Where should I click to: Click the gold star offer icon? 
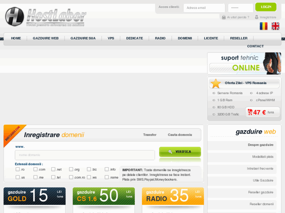click(216, 83)
